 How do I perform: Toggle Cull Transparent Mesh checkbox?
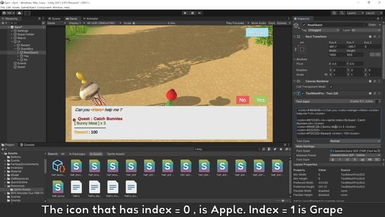(331, 87)
